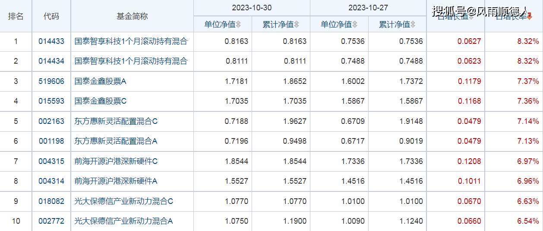Screen dimensions: 543x231
Task: Open the 前海开源沪港深新硬件A fund link
Action: point(116,181)
